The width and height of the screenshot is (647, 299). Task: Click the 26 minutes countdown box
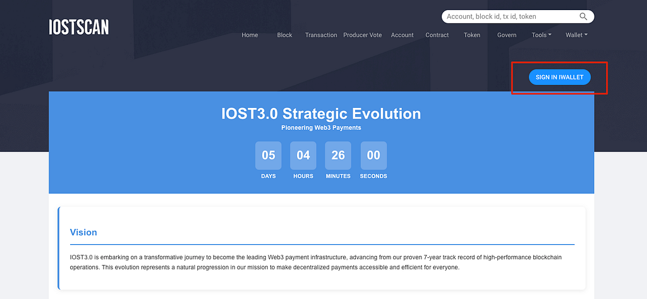coord(338,155)
